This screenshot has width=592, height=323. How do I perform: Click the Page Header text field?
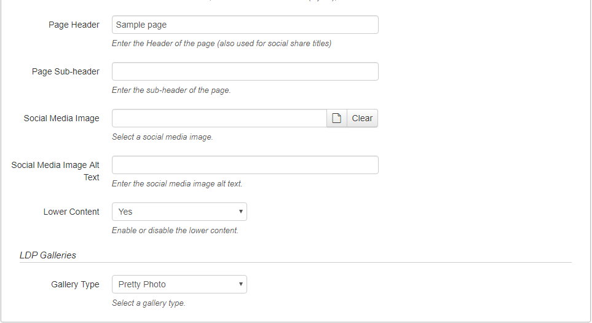click(x=245, y=25)
